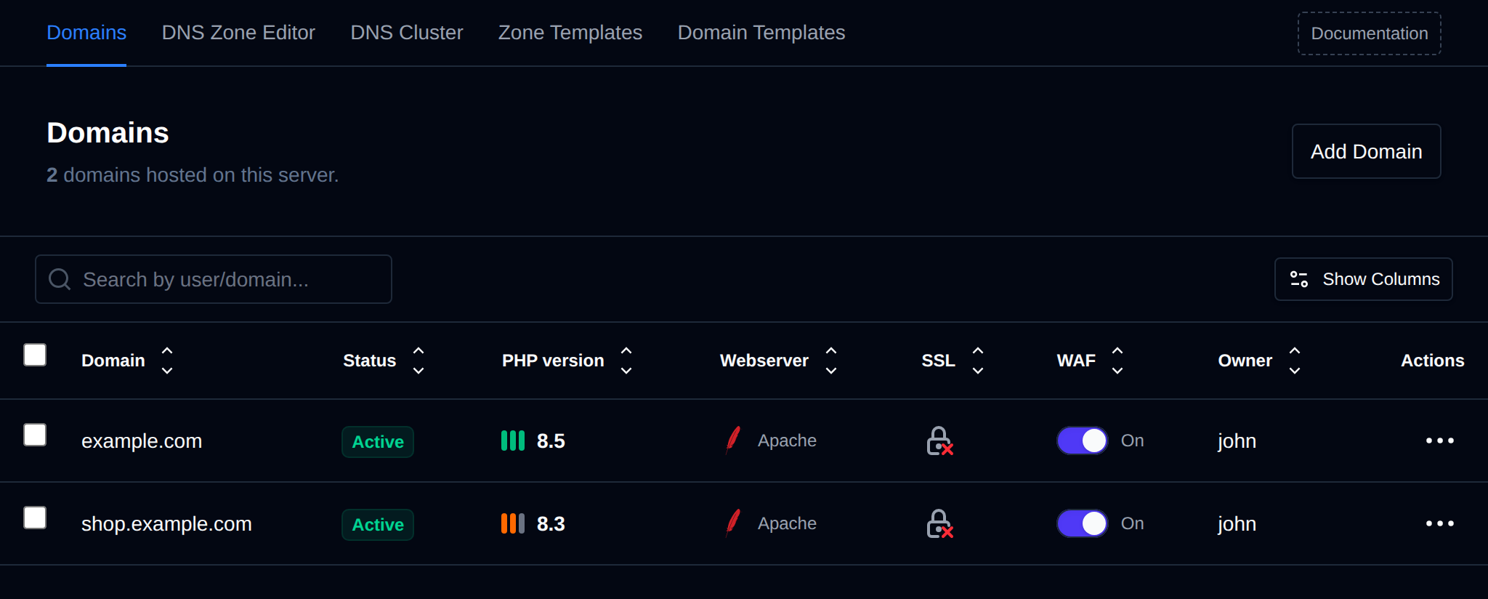Click the Webserver header label
Viewport: 1488px width, 599px height.
tap(764, 361)
